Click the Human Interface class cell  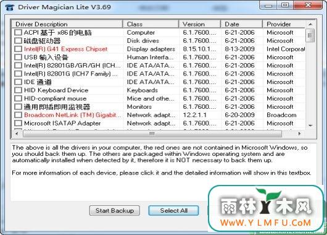click(x=150, y=58)
